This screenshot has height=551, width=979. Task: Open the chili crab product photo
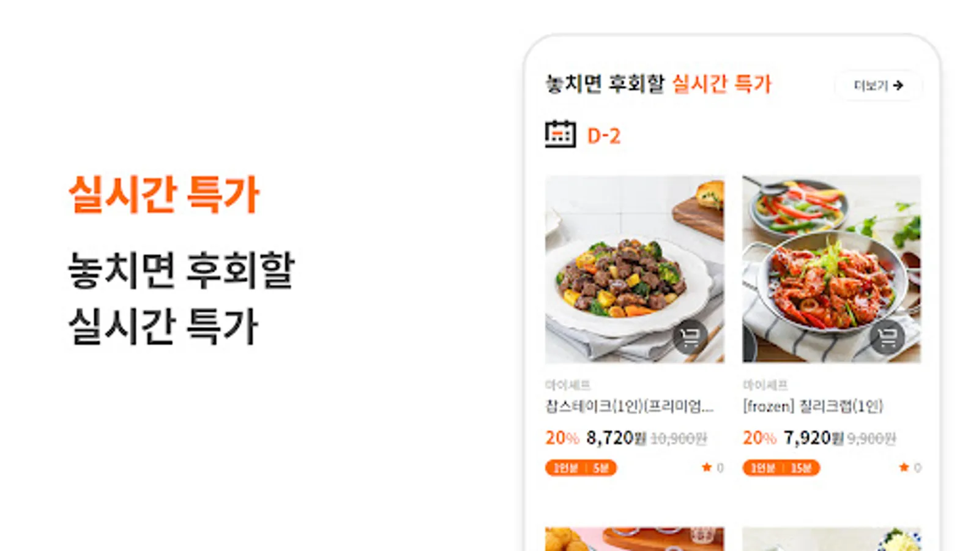click(x=832, y=269)
